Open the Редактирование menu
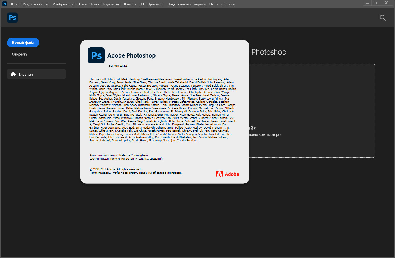The height and width of the screenshot is (258, 395). [x=36, y=4]
